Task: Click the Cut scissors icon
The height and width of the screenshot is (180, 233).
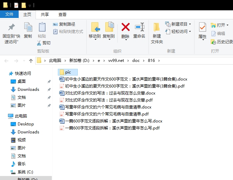Action: (x=39, y=43)
